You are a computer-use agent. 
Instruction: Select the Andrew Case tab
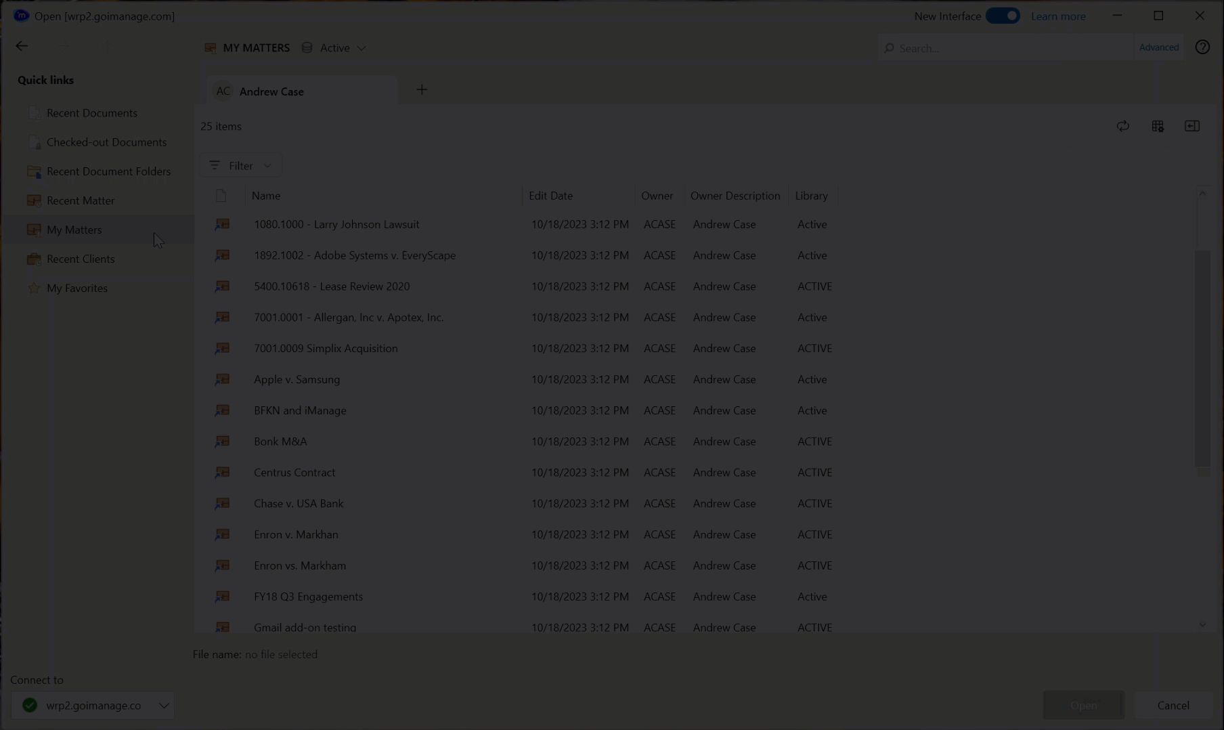pyautogui.click(x=271, y=91)
